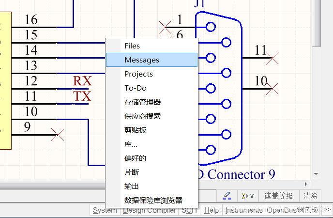Click the SCH panel button
This screenshot has width=333, height=218.
point(189,210)
